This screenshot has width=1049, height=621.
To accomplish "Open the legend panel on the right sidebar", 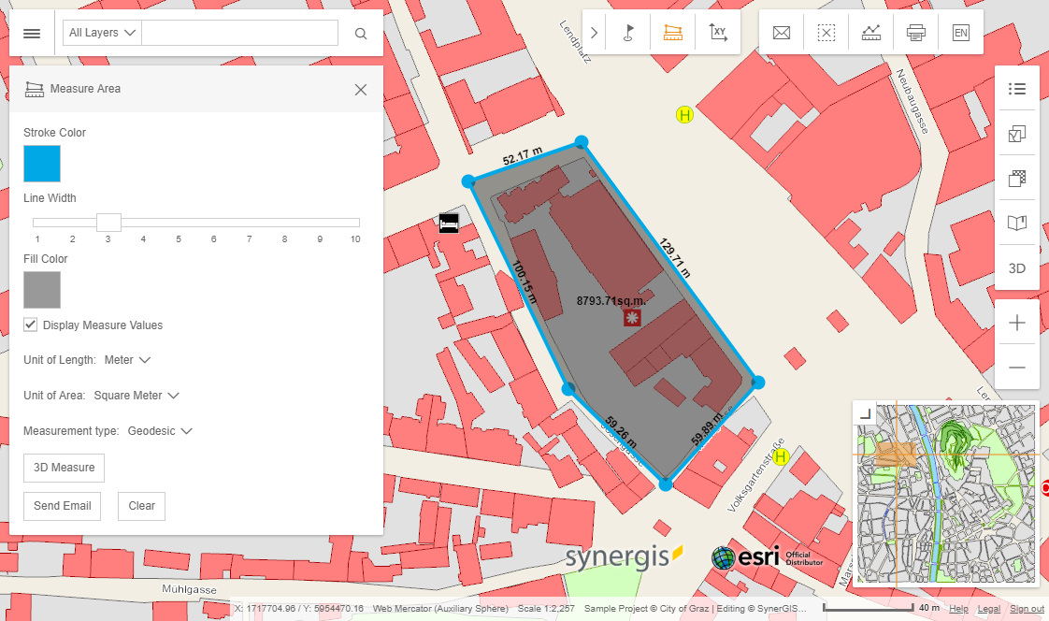I will click(x=1016, y=89).
